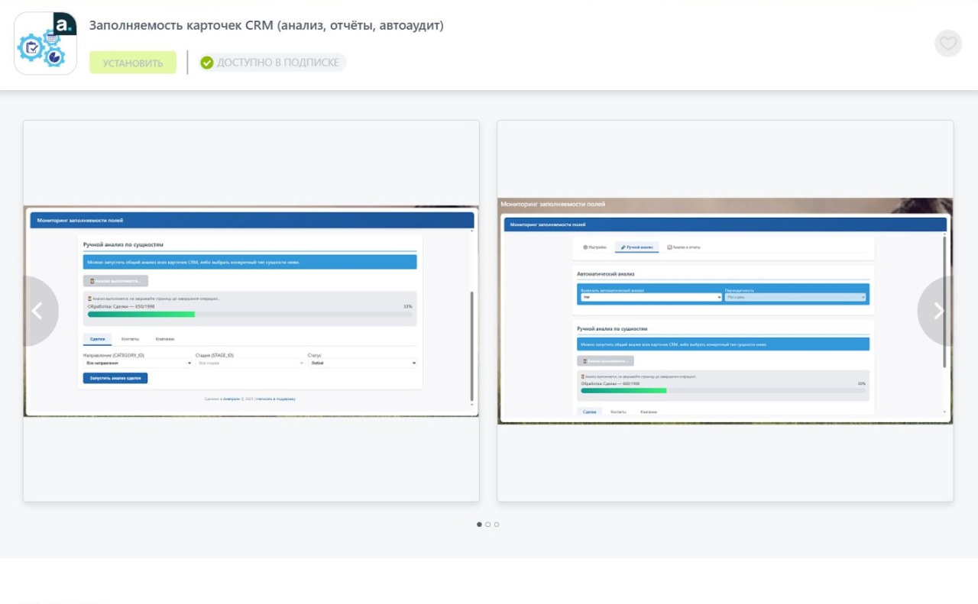978x604 pixels.
Task: Expand the Направление (CATEGORY_ID) dropdown
Action: [x=138, y=363]
